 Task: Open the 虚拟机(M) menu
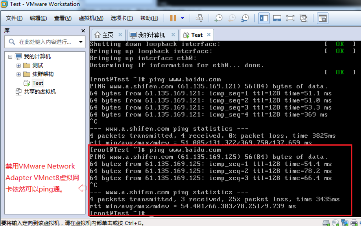(91, 18)
